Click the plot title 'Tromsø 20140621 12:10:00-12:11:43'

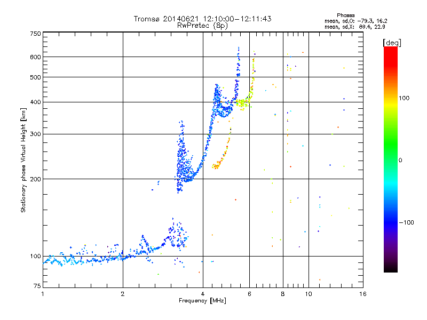202,19
